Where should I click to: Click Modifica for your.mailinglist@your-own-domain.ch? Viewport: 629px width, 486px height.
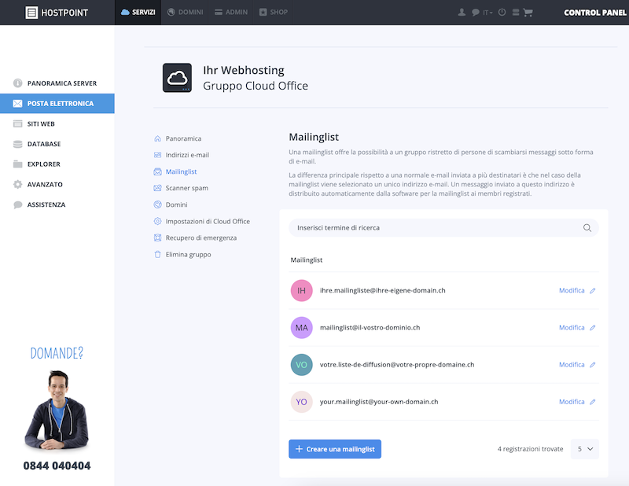point(577,402)
